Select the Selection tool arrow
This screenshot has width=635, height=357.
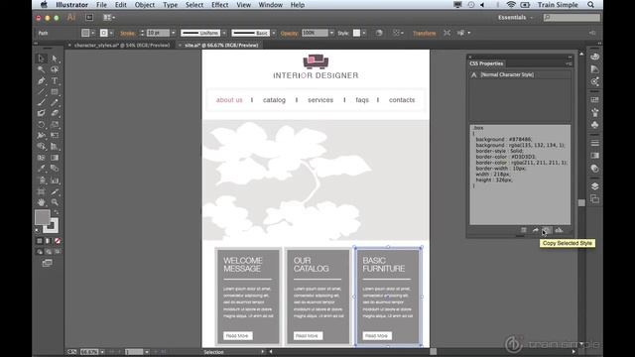[x=41, y=59]
